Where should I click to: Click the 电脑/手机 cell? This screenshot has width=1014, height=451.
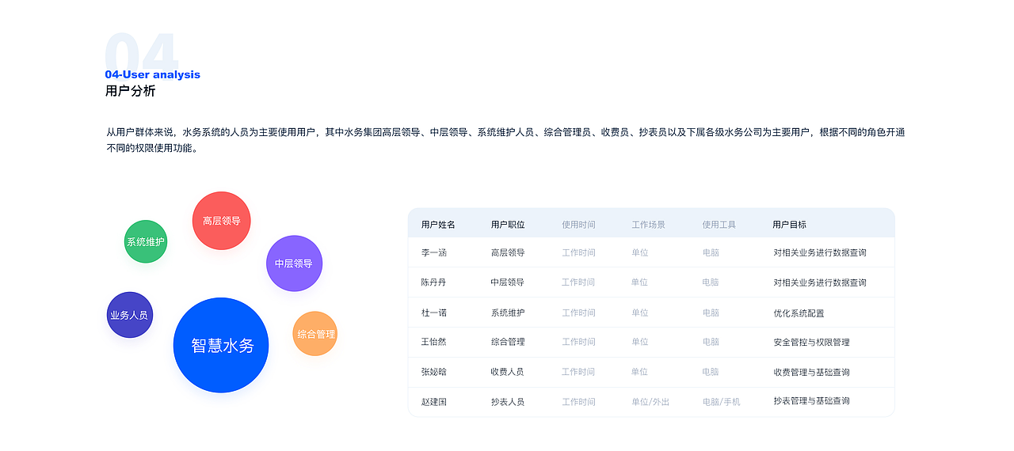click(721, 402)
